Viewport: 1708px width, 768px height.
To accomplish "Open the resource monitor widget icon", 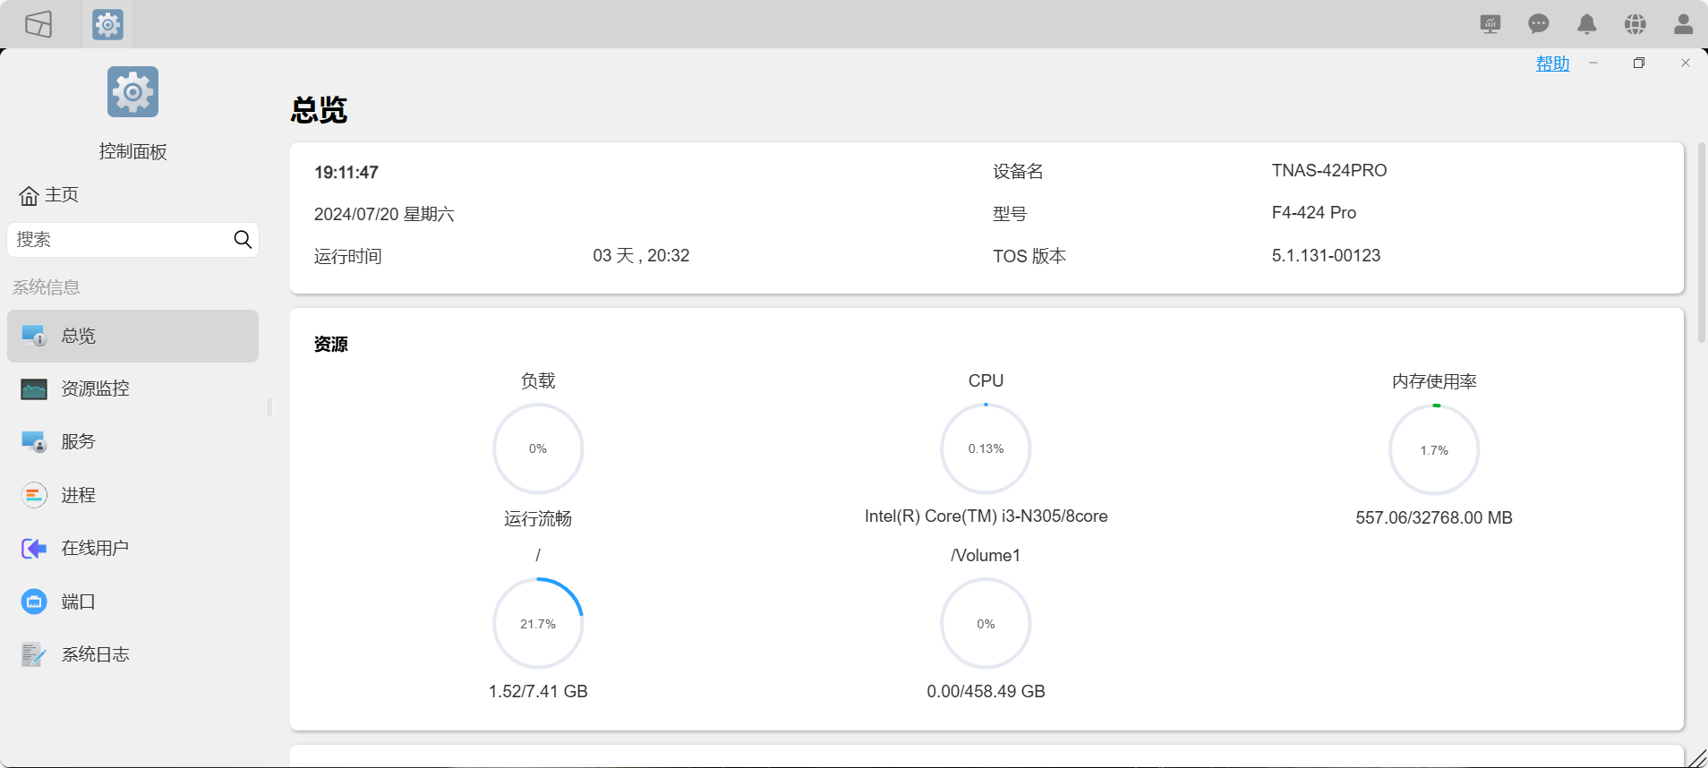I will [1490, 24].
